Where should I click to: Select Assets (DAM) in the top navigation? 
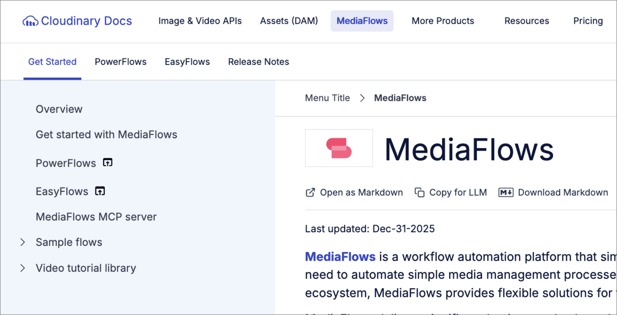pyautogui.click(x=289, y=21)
